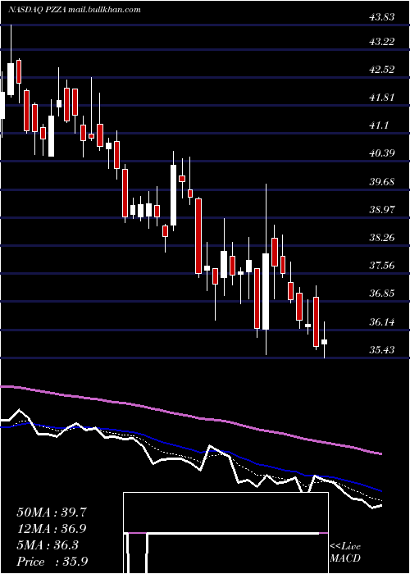410x574 pixels.
Task: Click the 41.1 price axis label
Action: tap(379, 125)
